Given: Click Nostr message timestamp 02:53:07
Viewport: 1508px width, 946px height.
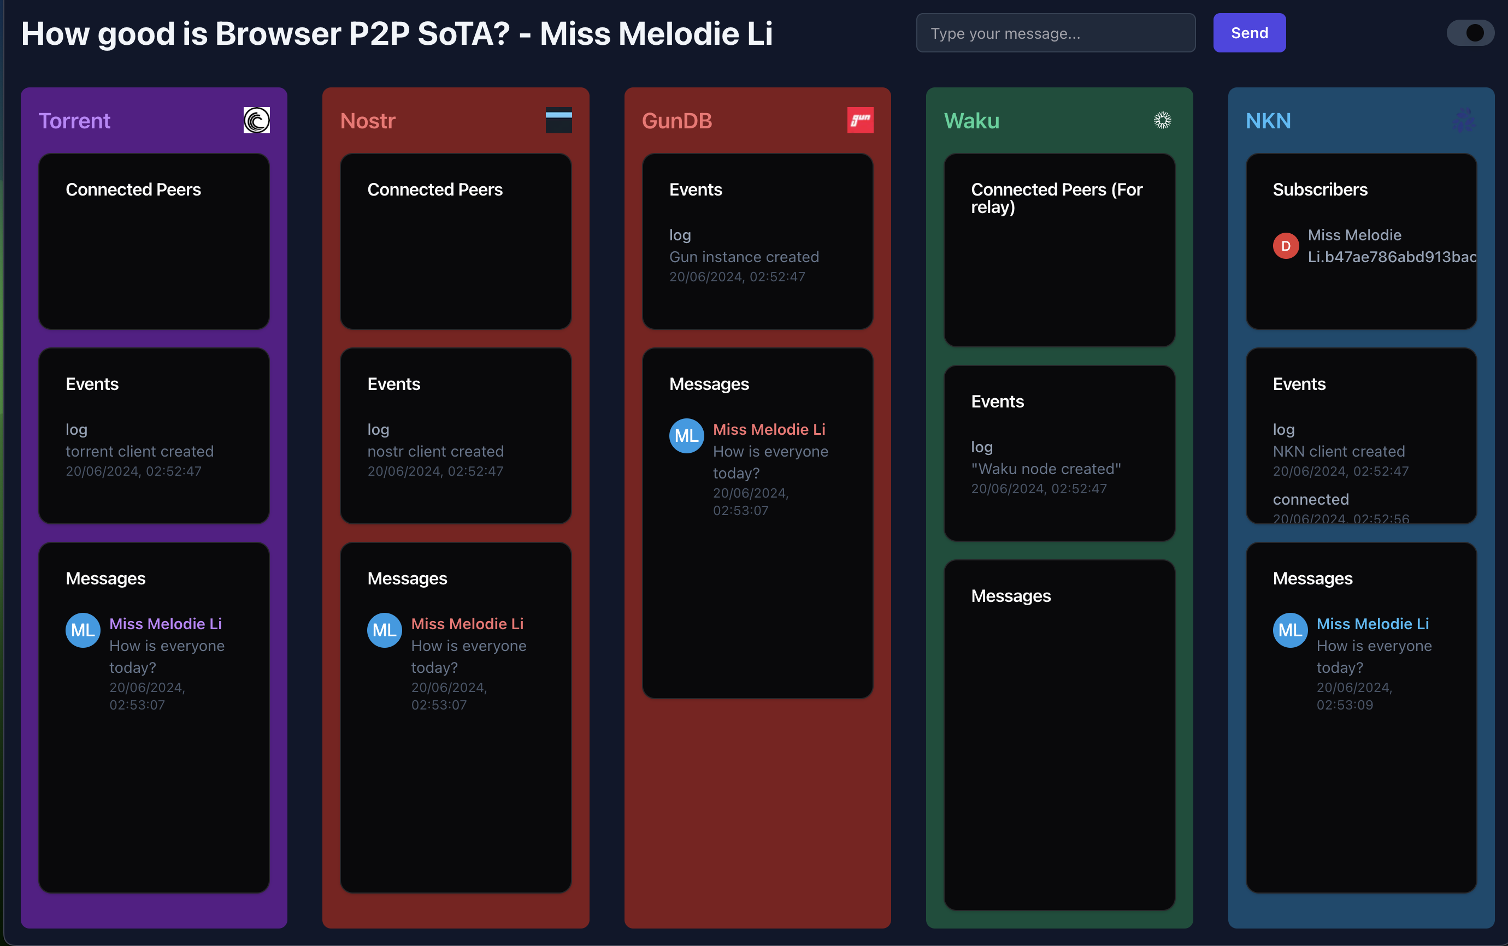Looking at the screenshot, I should (x=449, y=696).
